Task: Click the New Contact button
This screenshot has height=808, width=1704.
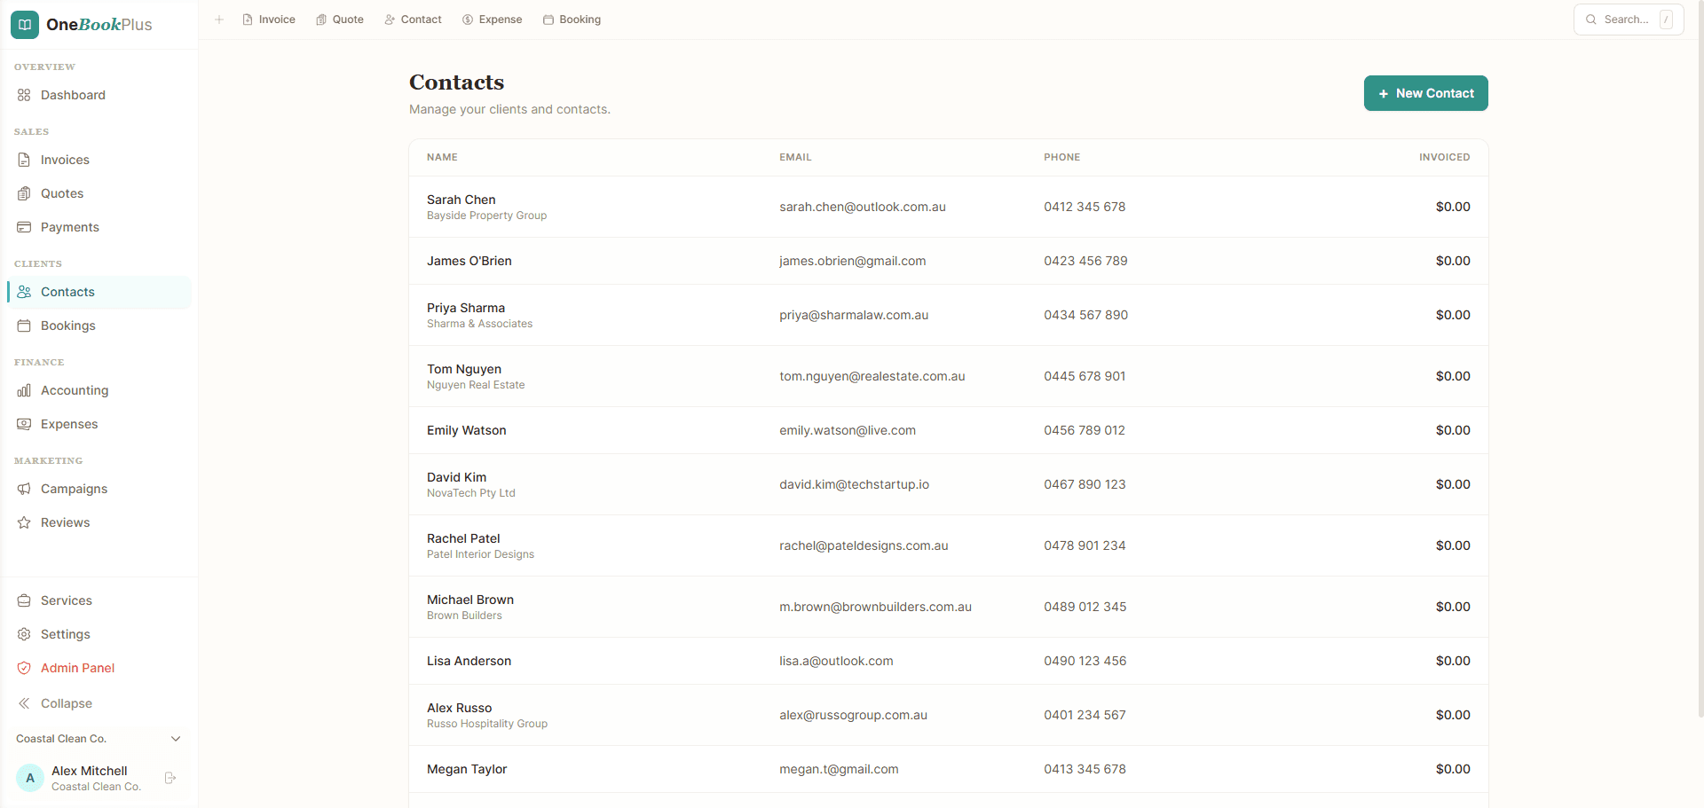Action: tap(1425, 93)
